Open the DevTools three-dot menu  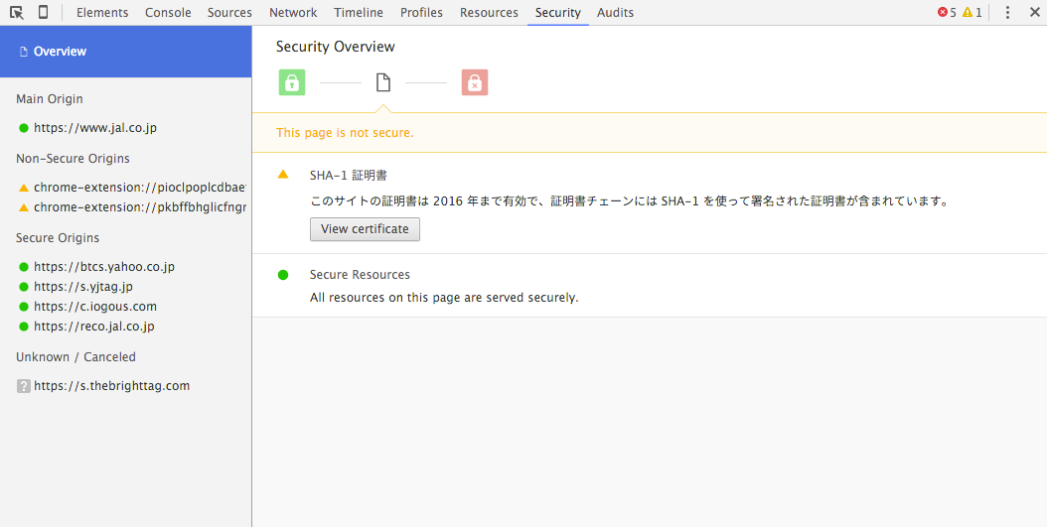click(x=1007, y=13)
